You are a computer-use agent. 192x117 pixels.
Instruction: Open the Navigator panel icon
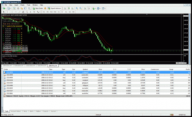click(22, 8)
